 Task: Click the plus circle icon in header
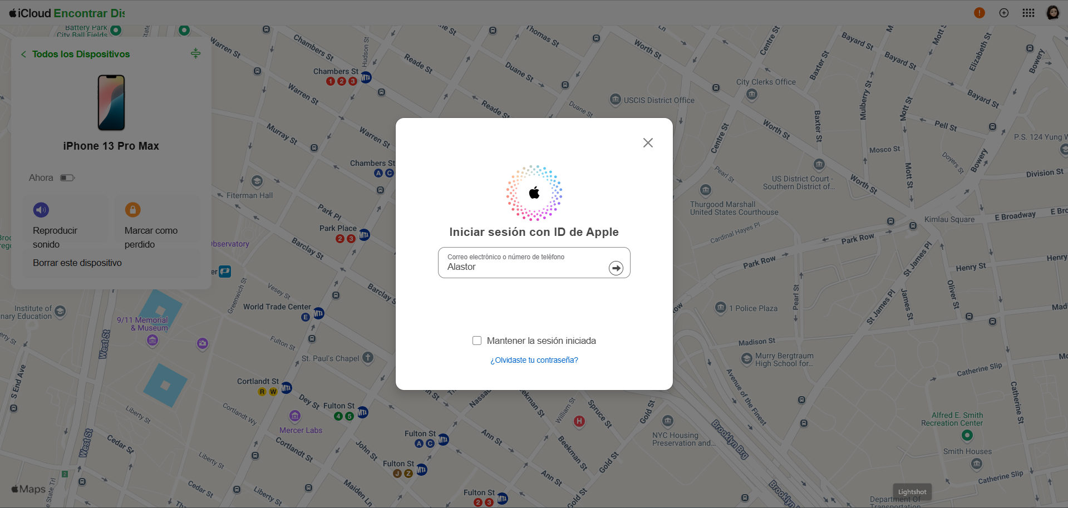click(1003, 13)
